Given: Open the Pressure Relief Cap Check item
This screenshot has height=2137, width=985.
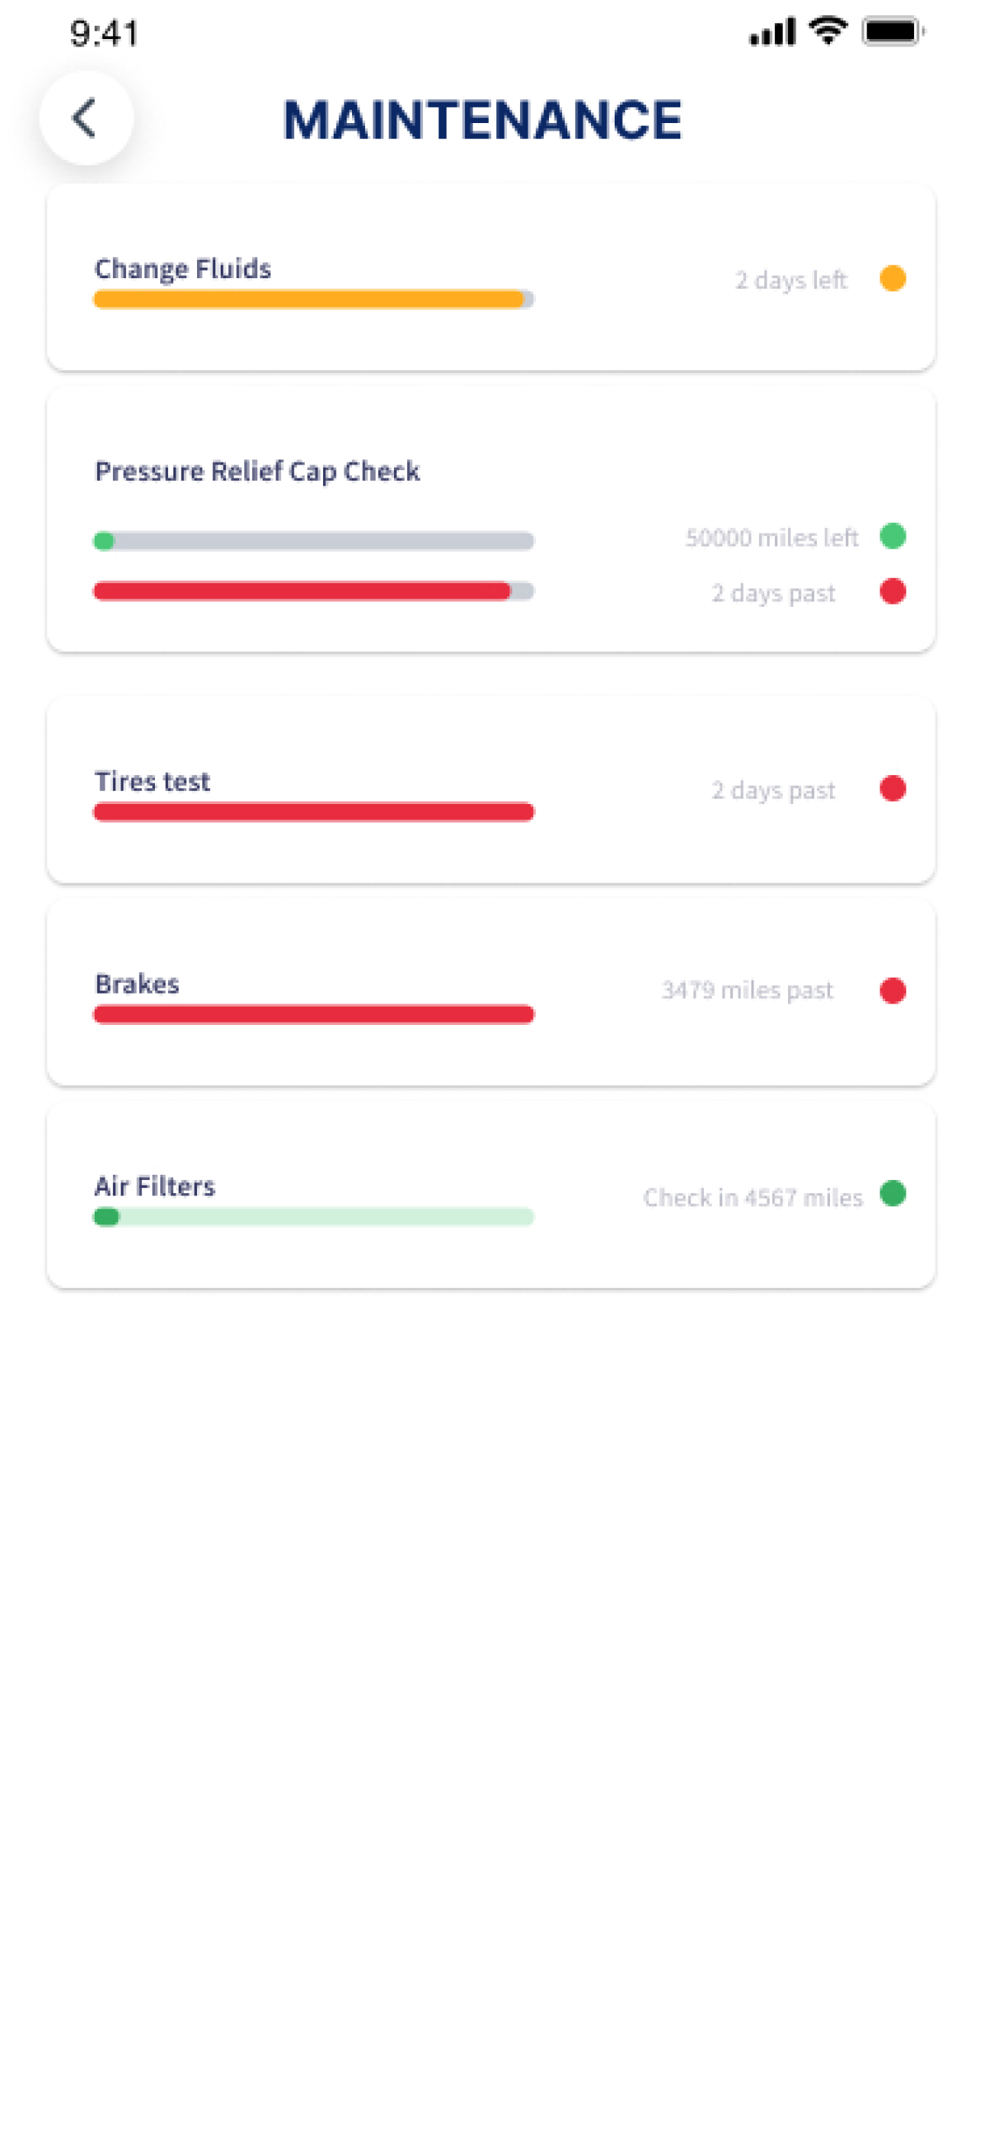Looking at the screenshot, I should point(491,520).
